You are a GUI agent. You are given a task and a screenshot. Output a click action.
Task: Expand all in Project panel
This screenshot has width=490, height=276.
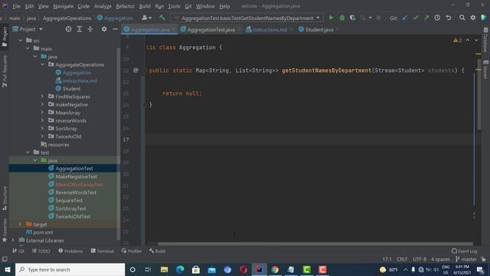[80, 29]
